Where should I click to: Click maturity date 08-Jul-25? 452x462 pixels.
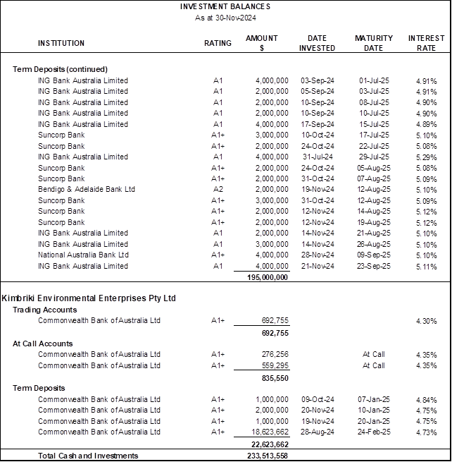(374, 102)
